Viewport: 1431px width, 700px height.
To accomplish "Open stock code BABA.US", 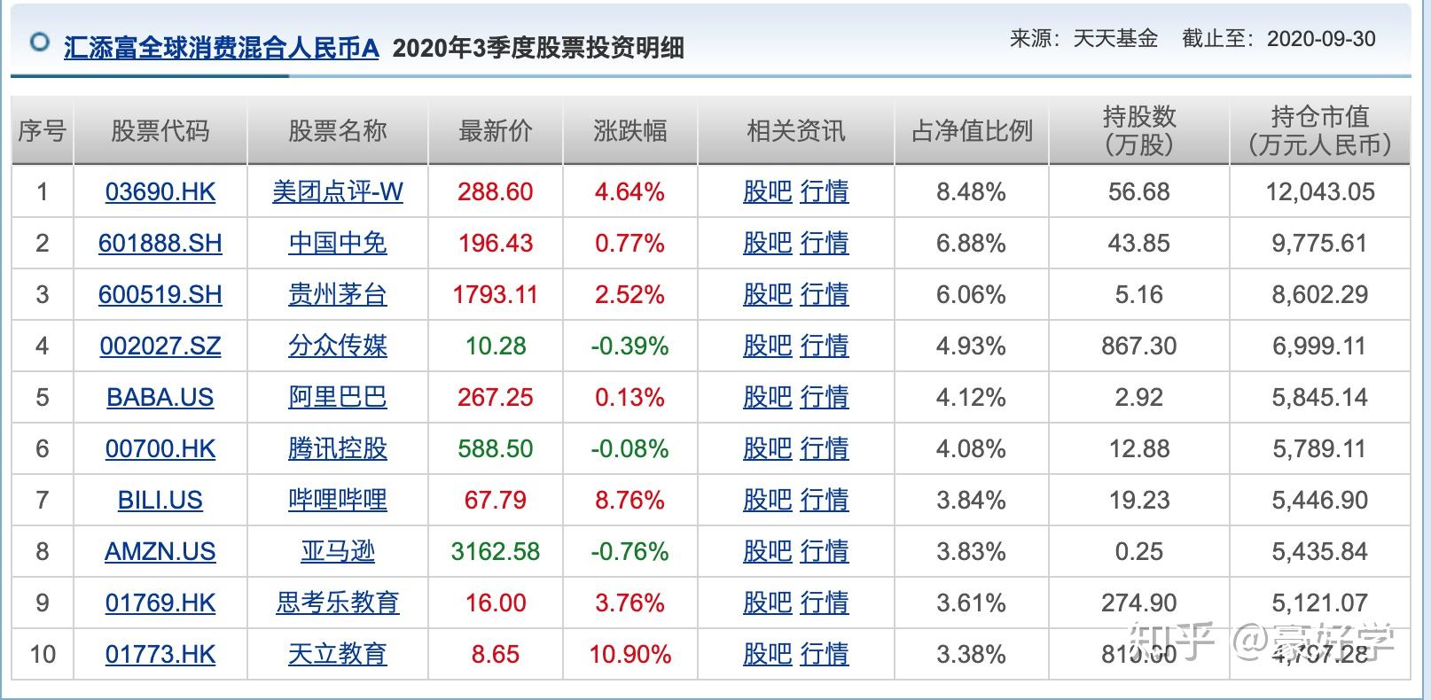I will [x=160, y=398].
